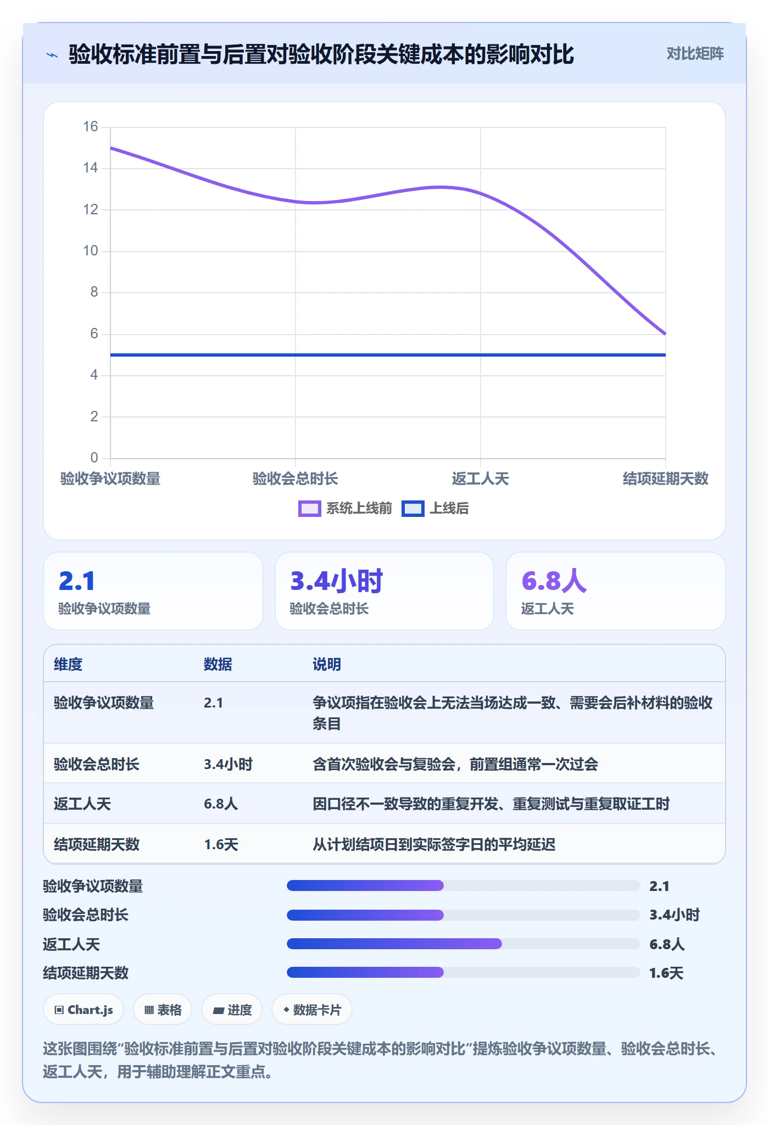Click the lightning icon beside the title
Screen dimensions: 769x1125
tap(52, 55)
